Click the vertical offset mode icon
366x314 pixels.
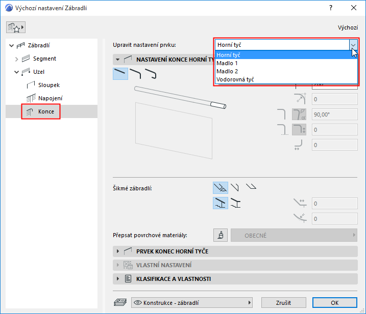coord(299,130)
